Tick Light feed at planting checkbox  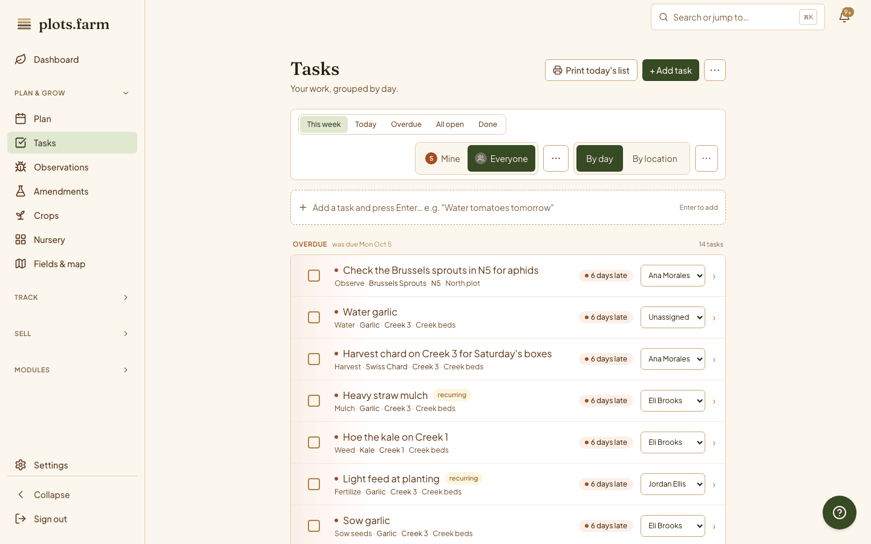(314, 484)
